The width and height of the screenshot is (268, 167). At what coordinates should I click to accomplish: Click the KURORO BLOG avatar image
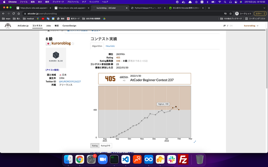coord(56,58)
